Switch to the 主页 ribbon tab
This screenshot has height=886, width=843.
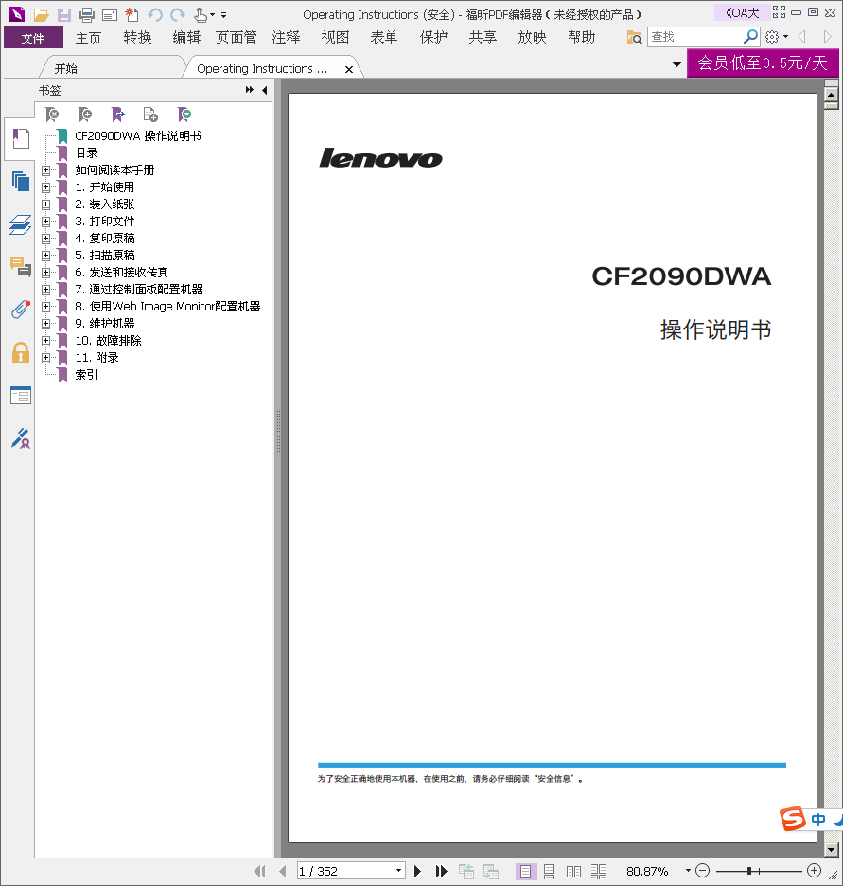tap(89, 38)
